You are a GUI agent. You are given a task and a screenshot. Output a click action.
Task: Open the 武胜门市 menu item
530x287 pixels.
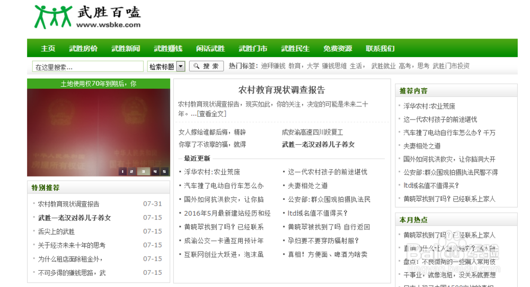[253, 49]
